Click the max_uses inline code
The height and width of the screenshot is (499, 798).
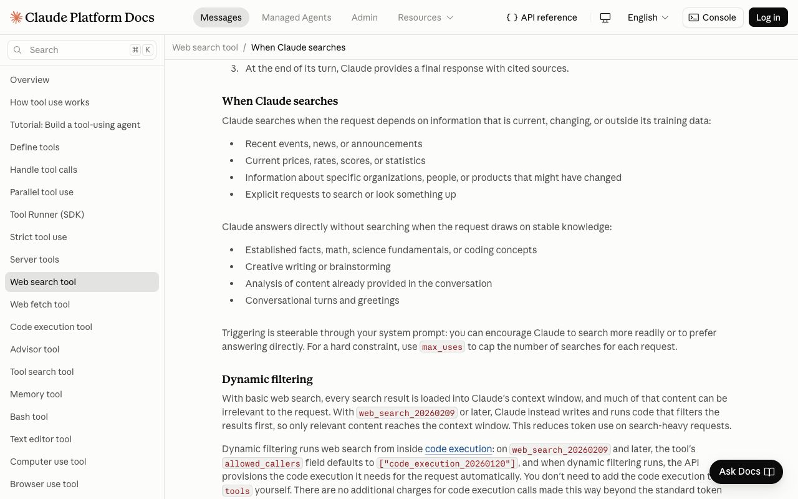coord(442,347)
